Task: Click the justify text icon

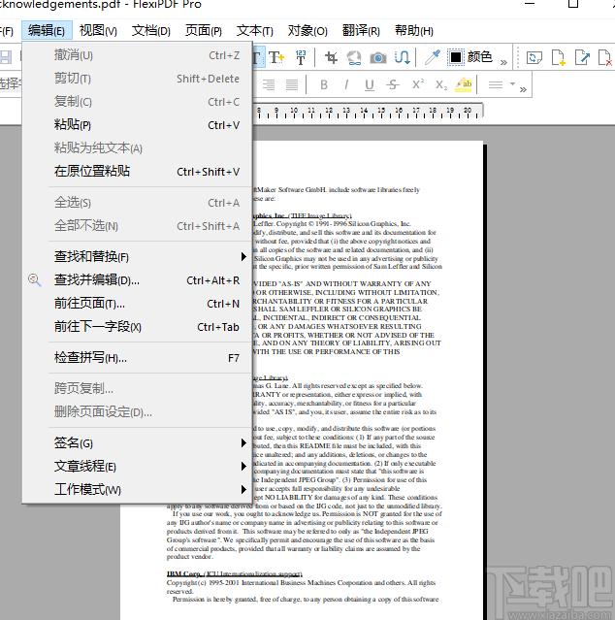Action: [x=292, y=84]
